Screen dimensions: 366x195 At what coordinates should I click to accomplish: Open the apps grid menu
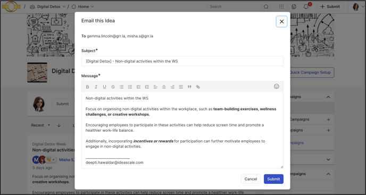click(281, 7)
